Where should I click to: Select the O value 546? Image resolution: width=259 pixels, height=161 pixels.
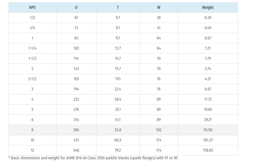click(x=76, y=150)
